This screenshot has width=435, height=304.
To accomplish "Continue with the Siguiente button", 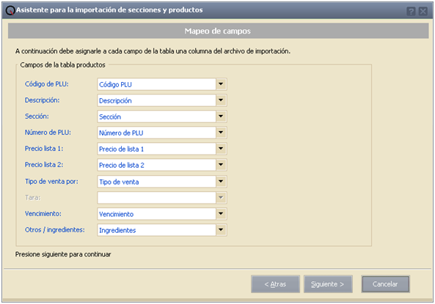I will coord(328,284).
